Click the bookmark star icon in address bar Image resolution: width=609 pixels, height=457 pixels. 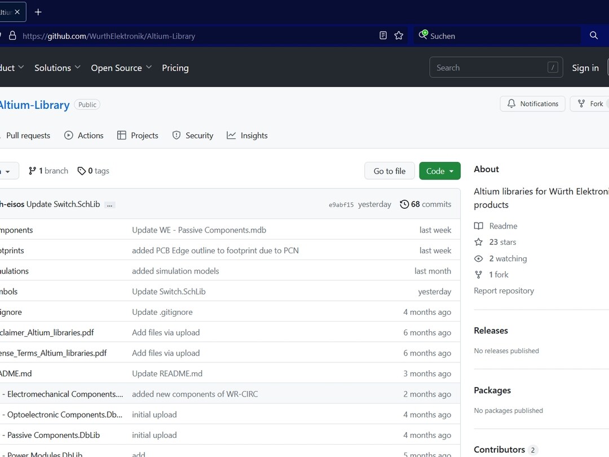[399, 36]
